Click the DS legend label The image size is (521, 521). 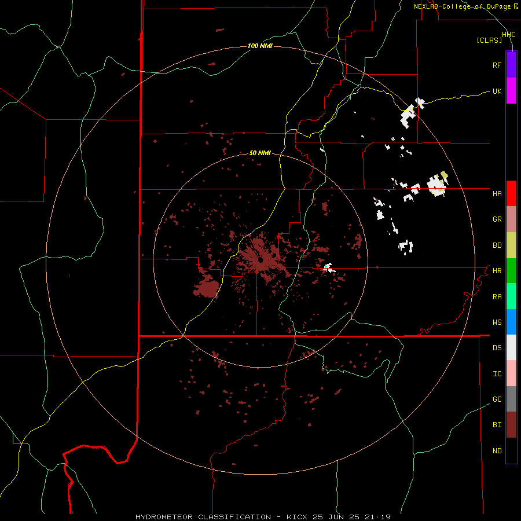[497, 348]
